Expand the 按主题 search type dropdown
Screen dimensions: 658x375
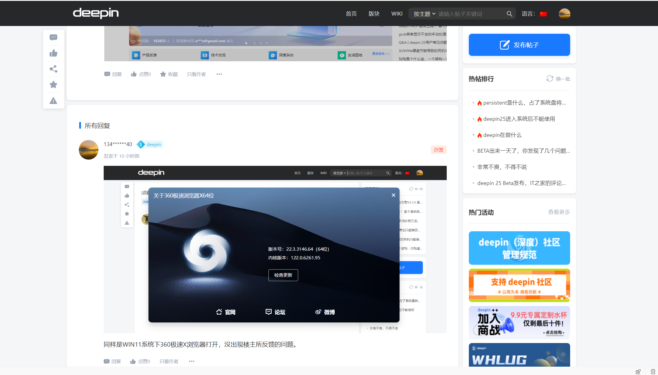[x=425, y=14]
